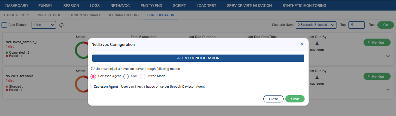Click the info icon in the dialog
396x116 pixels.
(93, 69)
